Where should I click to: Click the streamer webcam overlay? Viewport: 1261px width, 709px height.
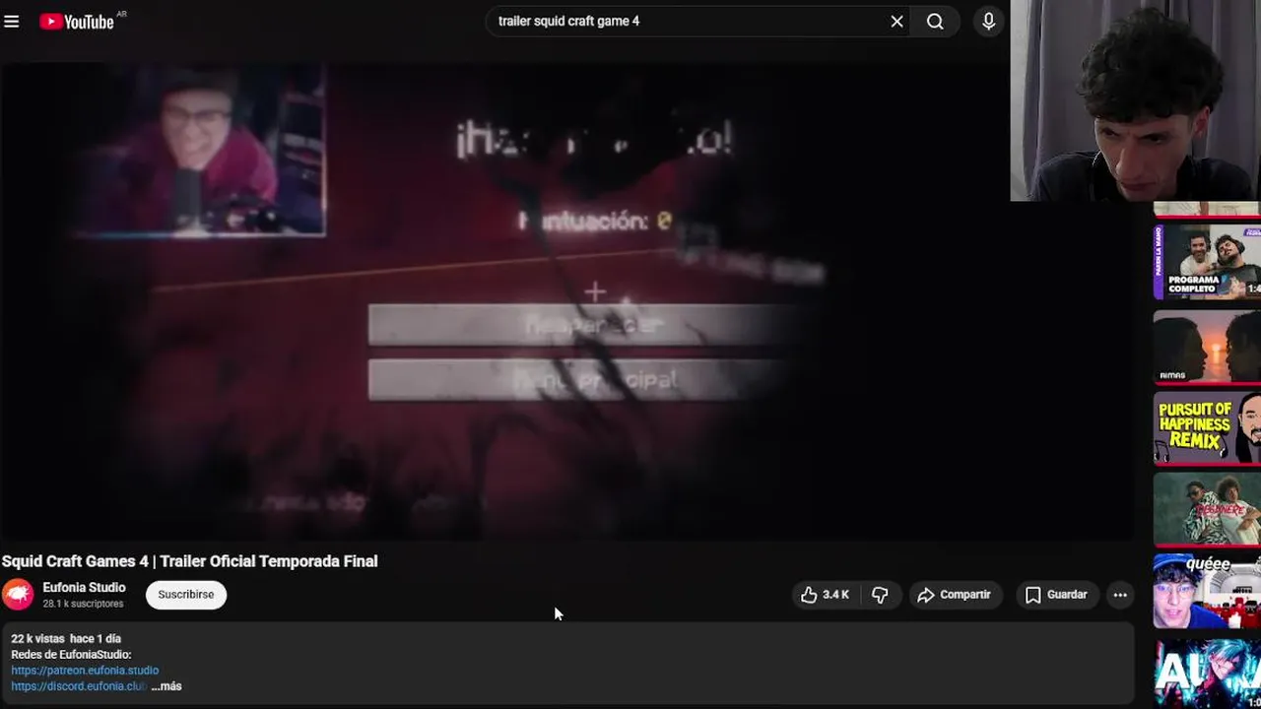(1135, 100)
